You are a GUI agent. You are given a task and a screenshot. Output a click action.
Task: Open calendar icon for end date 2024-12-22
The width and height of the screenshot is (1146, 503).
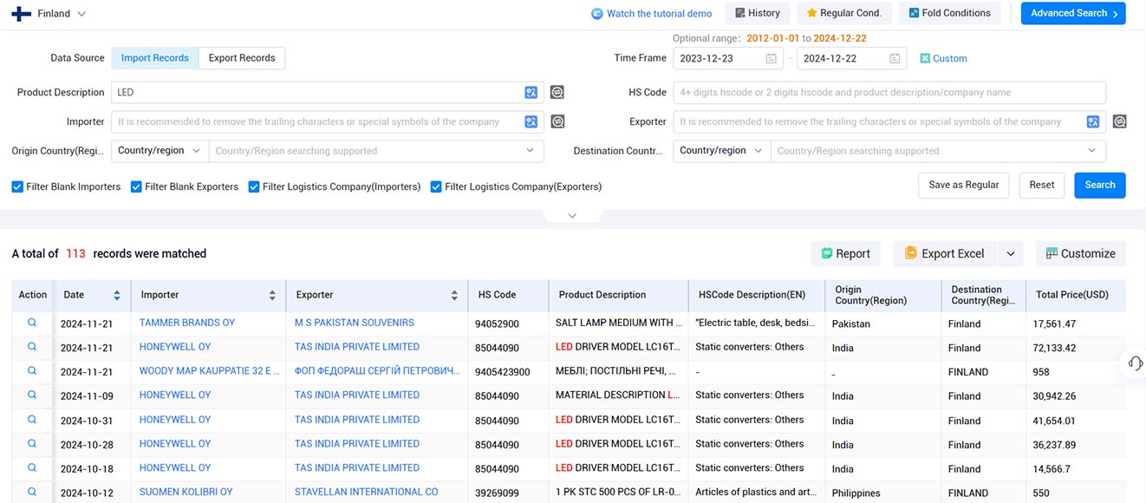(x=895, y=59)
